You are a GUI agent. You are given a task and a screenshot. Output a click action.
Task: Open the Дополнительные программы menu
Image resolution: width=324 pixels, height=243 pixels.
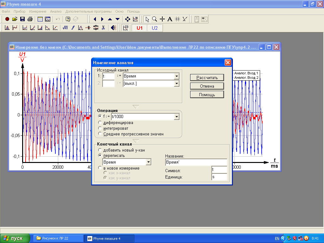(89, 12)
